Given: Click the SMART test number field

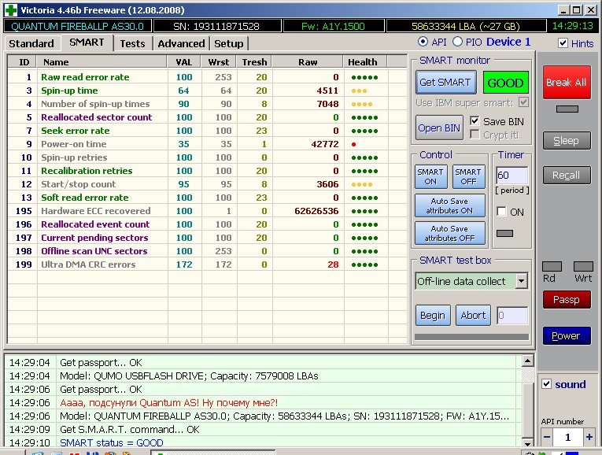Looking at the screenshot, I should (x=512, y=315).
